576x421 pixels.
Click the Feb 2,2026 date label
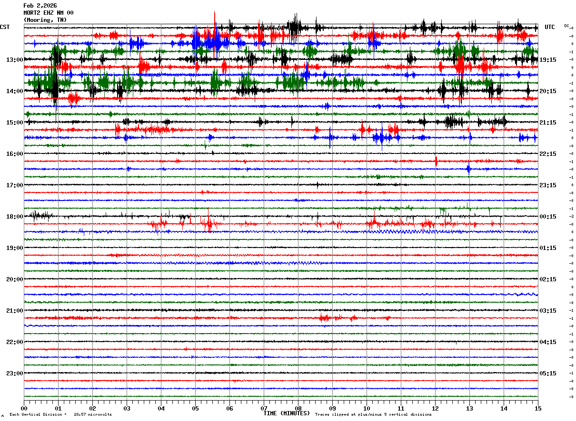40,6
